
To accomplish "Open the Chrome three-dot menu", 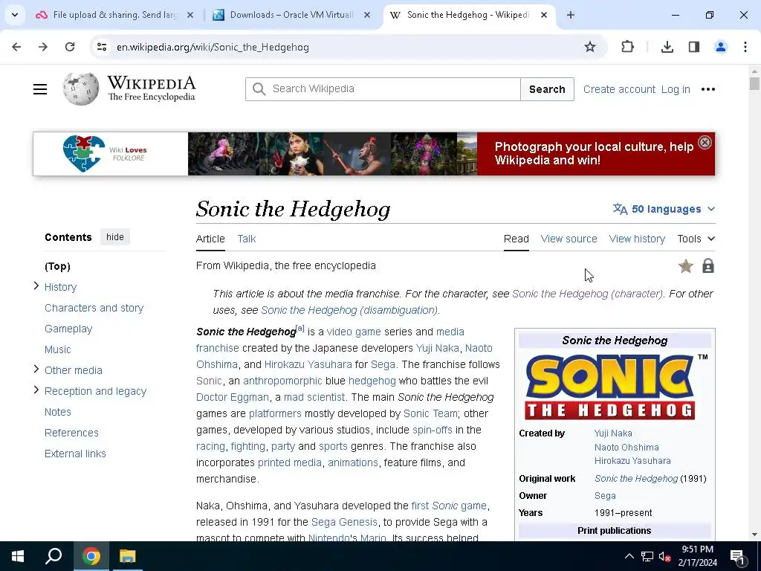I will [745, 47].
